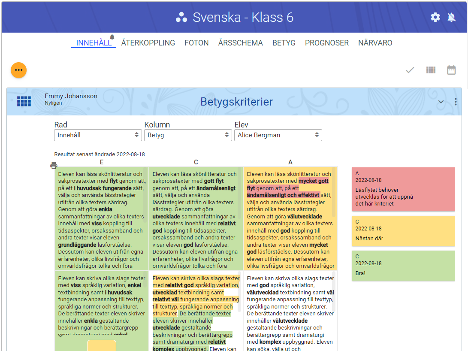Click the orange more-options circle button
The image size is (468, 351).
(18, 70)
